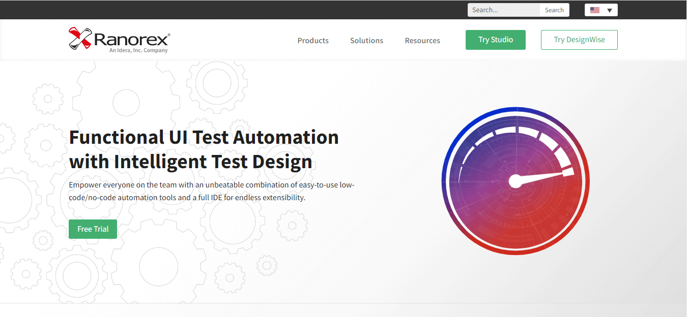This screenshot has height=317, width=687.
Task: Expand the language dropdown arrow
Action: point(609,10)
